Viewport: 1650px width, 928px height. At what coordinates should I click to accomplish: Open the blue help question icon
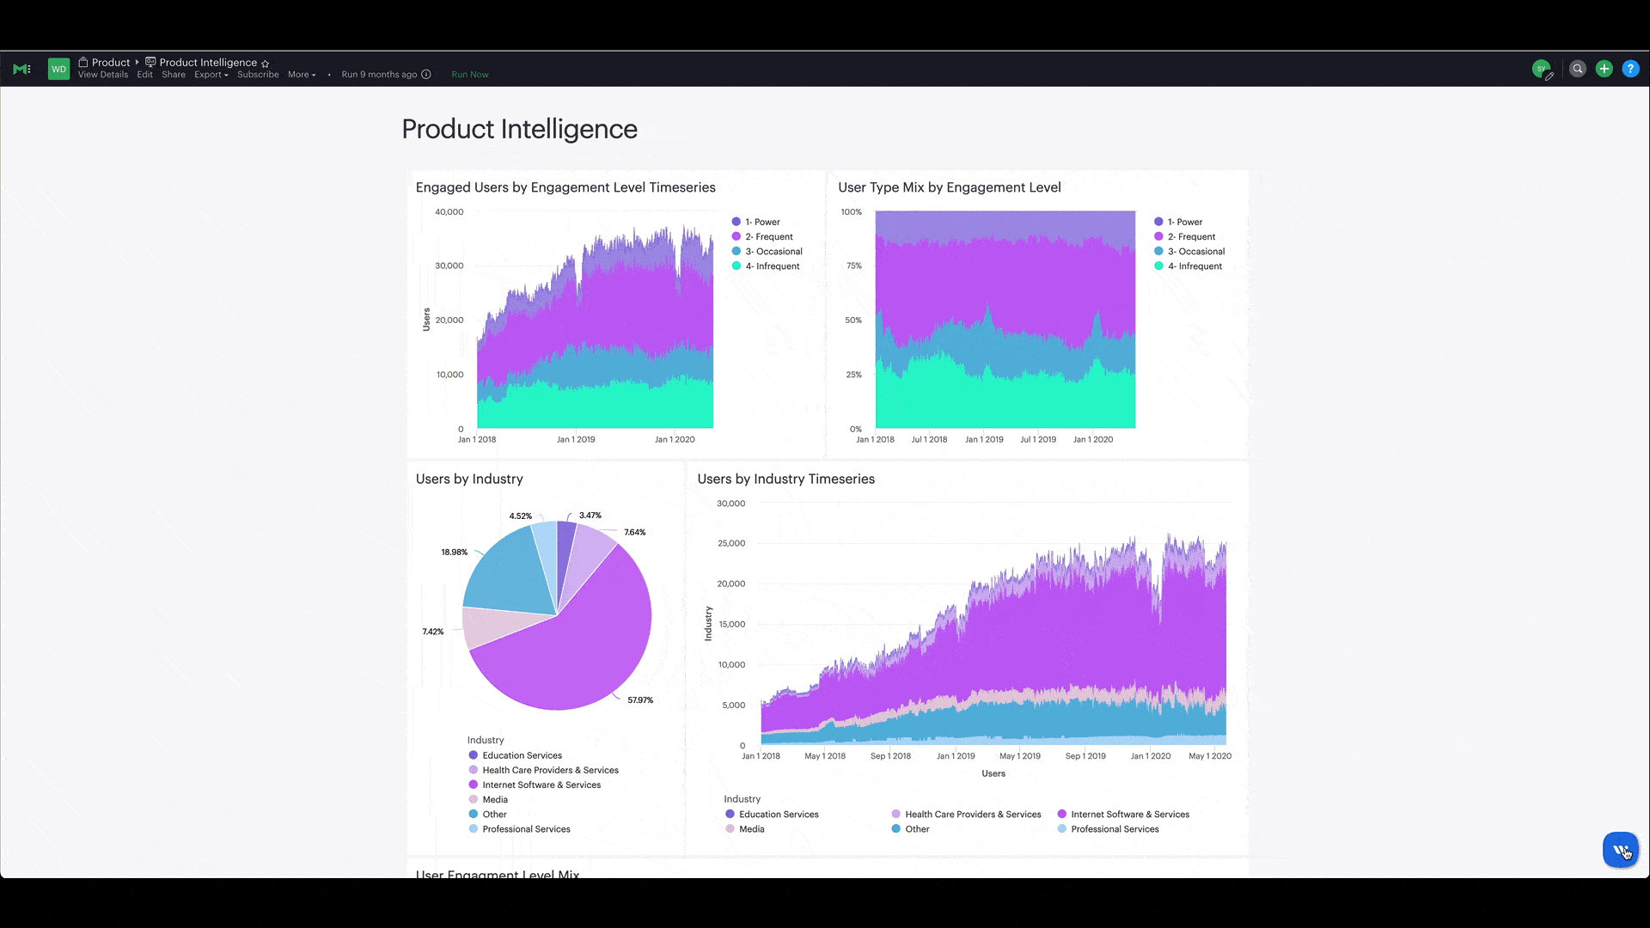[1630, 69]
